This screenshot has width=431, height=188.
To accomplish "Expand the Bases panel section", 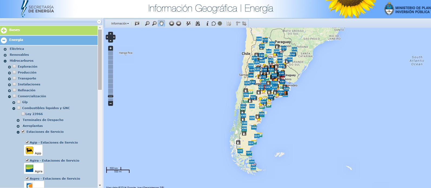I will pos(4,30).
